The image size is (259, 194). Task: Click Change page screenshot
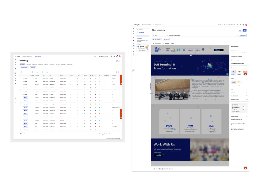coord(236,57)
